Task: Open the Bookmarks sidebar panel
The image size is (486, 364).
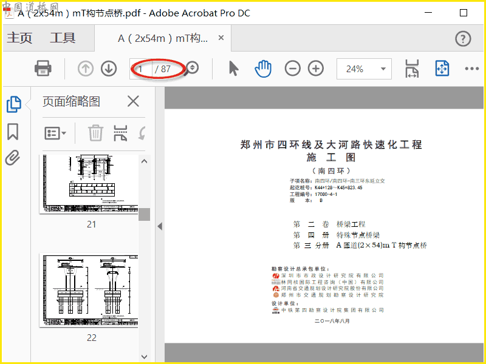Action: [13, 132]
